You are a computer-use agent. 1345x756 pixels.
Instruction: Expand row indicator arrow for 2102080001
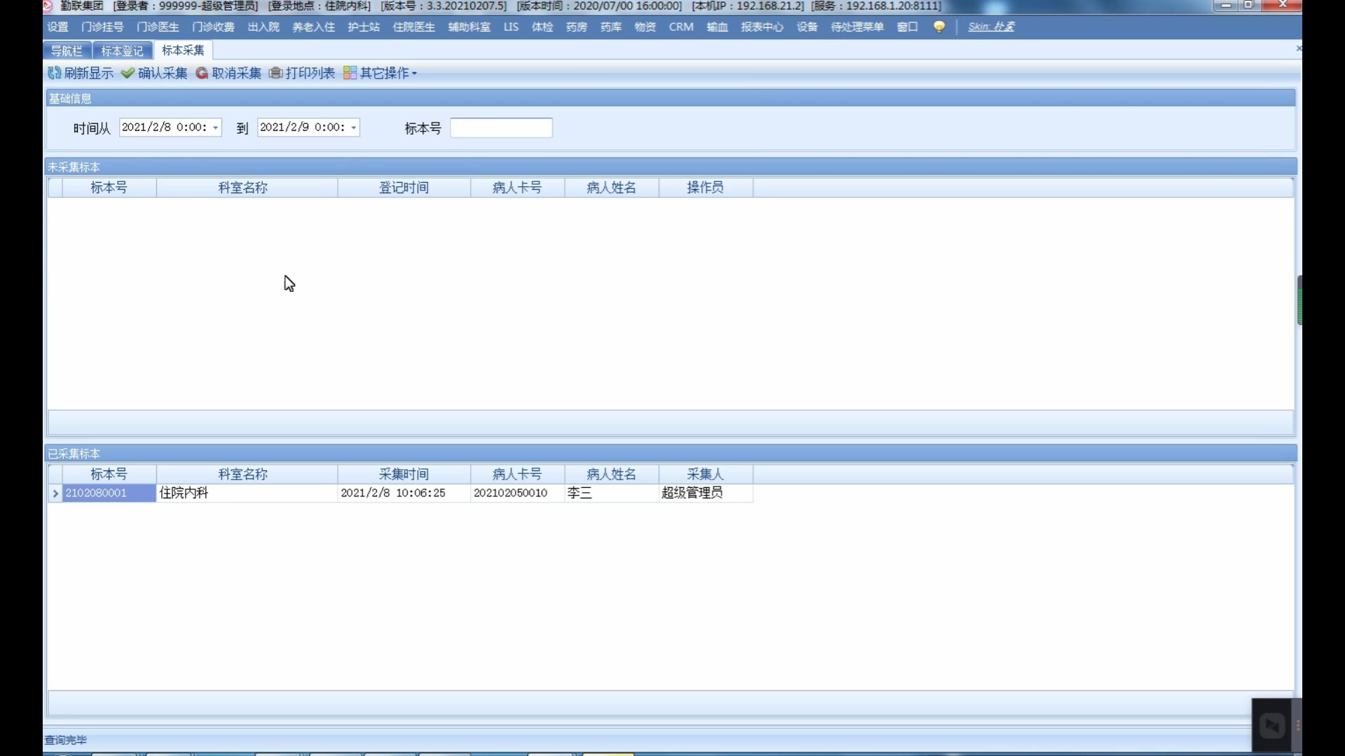click(55, 493)
